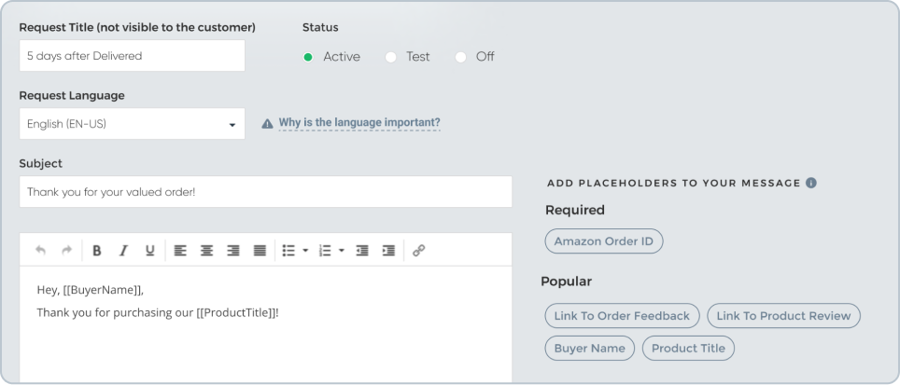The width and height of the screenshot is (900, 385).
Task: Click the Request Title input field
Action: [x=132, y=56]
